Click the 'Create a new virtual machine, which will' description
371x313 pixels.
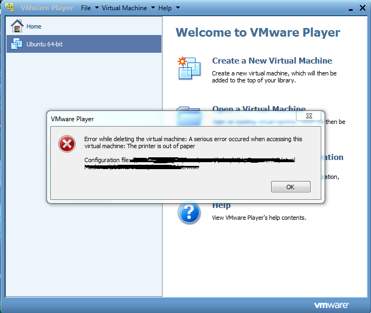tap(274, 76)
